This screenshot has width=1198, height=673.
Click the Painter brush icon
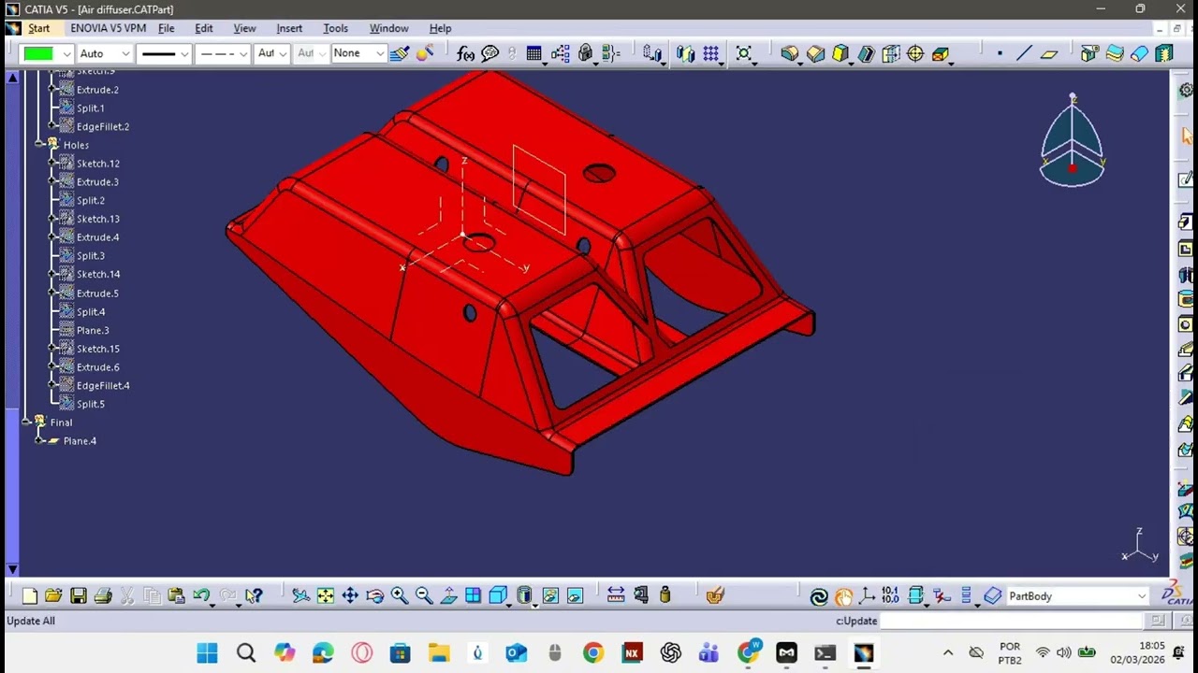coord(400,53)
